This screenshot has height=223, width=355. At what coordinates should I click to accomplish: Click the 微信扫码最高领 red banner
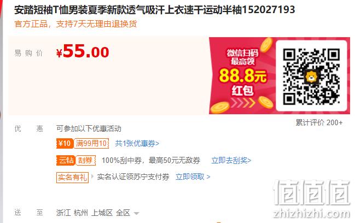tap(242, 75)
